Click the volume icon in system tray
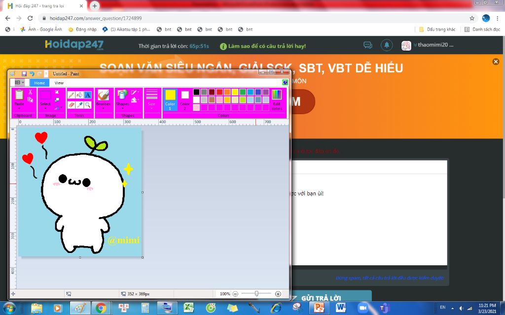Screen dimensions: 505x315 pos(461,308)
